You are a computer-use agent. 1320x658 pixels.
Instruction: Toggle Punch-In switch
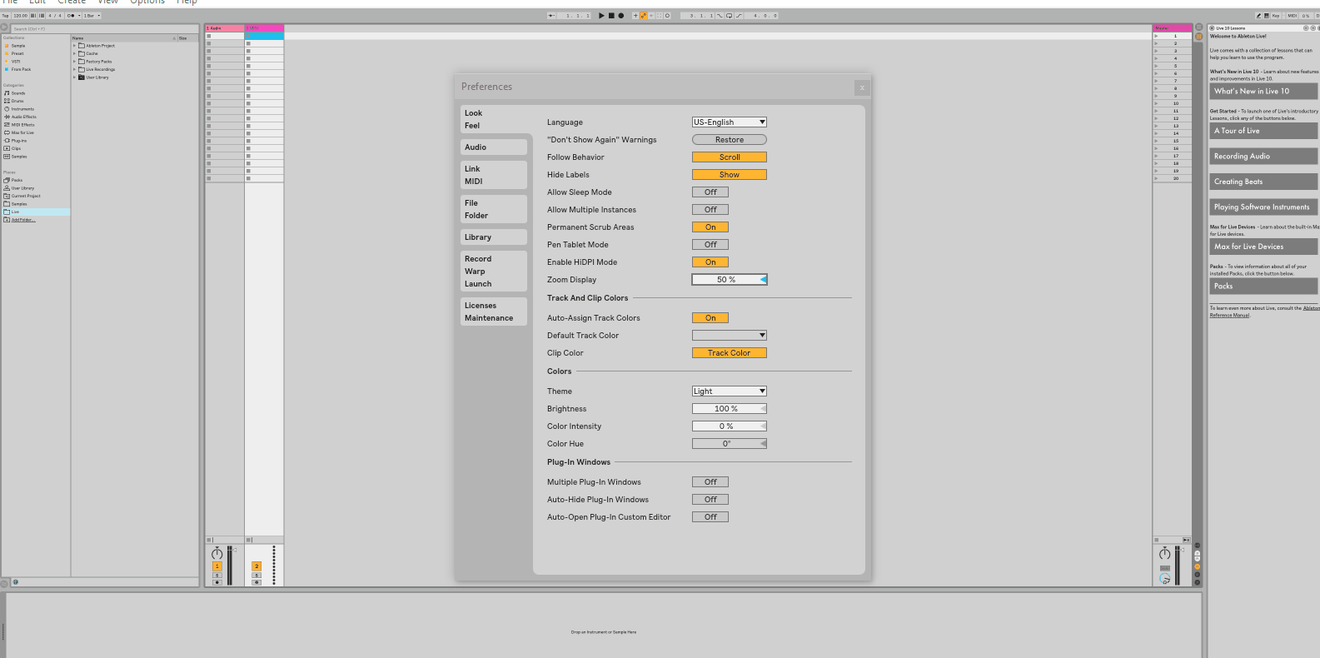(720, 16)
